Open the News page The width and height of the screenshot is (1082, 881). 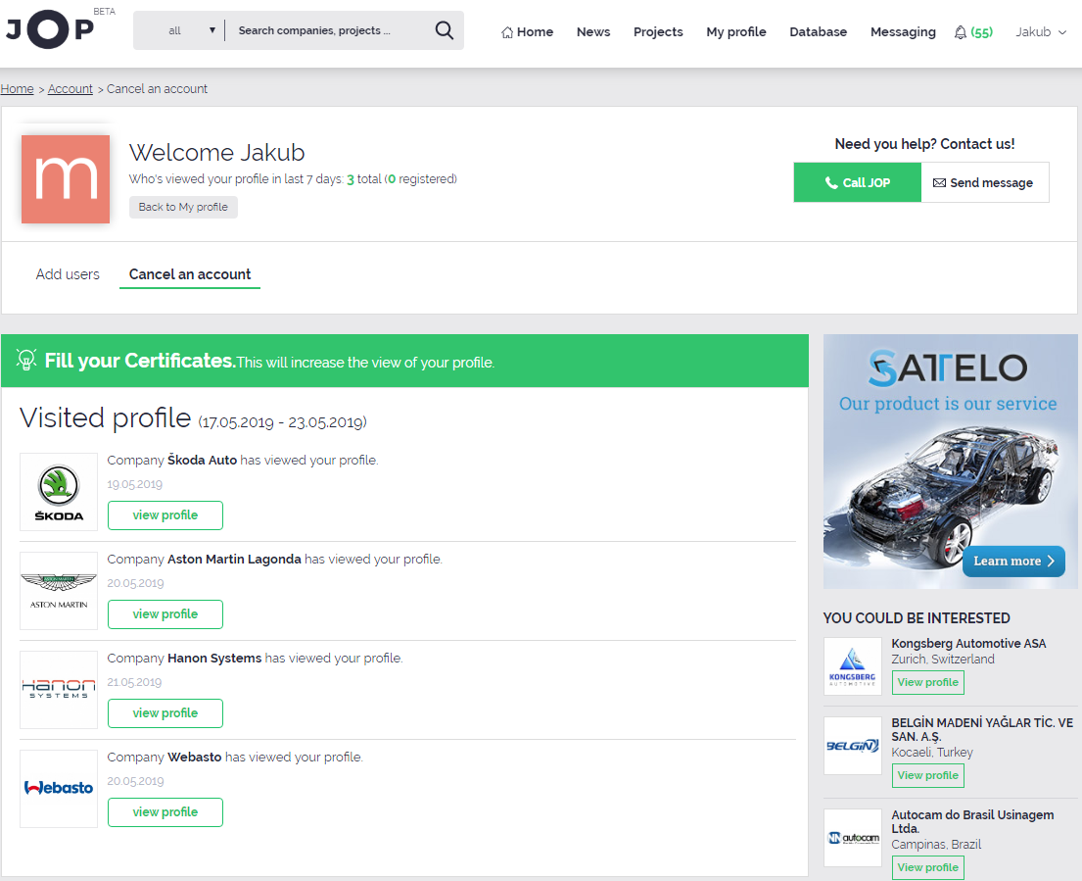(x=593, y=31)
